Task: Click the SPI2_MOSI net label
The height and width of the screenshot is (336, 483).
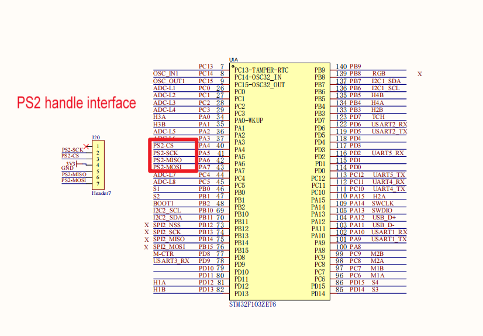Action: (x=169, y=246)
